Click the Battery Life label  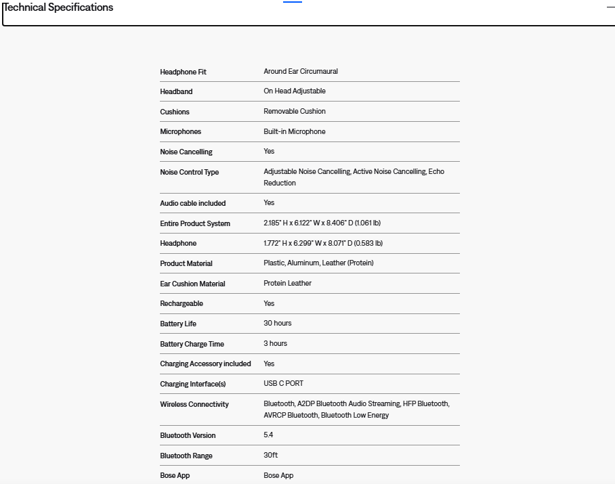coord(177,324)
